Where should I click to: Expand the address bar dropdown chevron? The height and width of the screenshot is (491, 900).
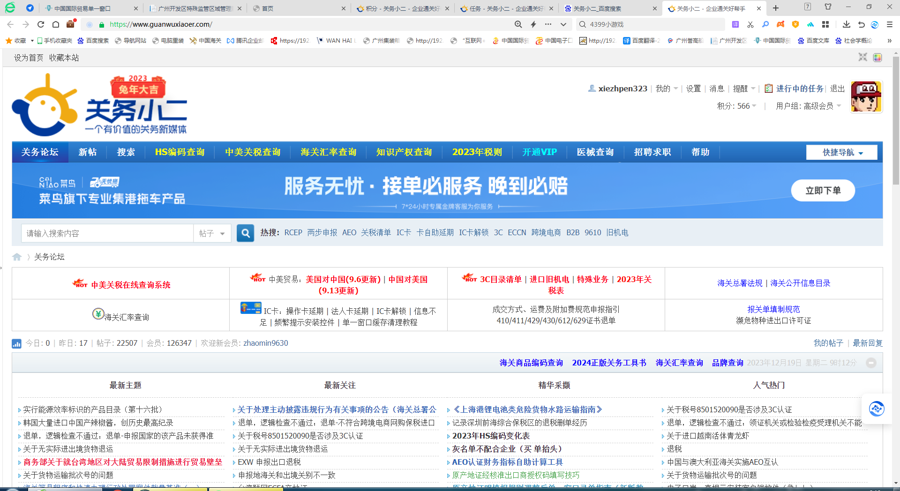(x=563, y=24)
